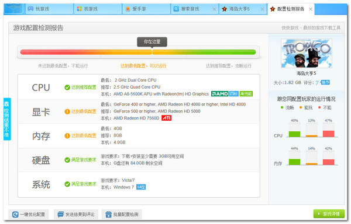Click the 达到推荐配置，流畅运行 label
The width and height of the screenshot is (351, 224).
click(x=229, y=66)
